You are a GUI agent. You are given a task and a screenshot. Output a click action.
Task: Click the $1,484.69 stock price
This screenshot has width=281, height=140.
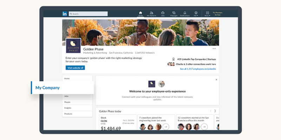[111, 128]
